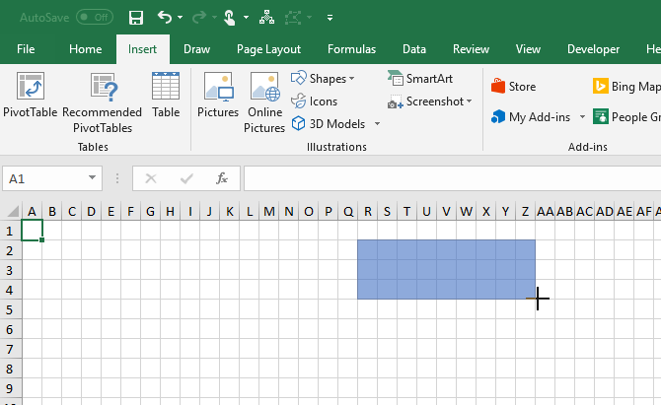Click inside the formula bar field
This screenshot has width=661, height=405.
click(x=444, y=178)
